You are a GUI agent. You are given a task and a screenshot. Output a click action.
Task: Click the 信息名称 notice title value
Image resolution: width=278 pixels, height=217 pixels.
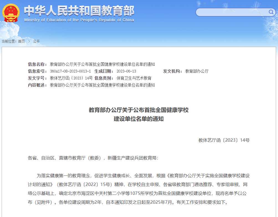(102, 64)
